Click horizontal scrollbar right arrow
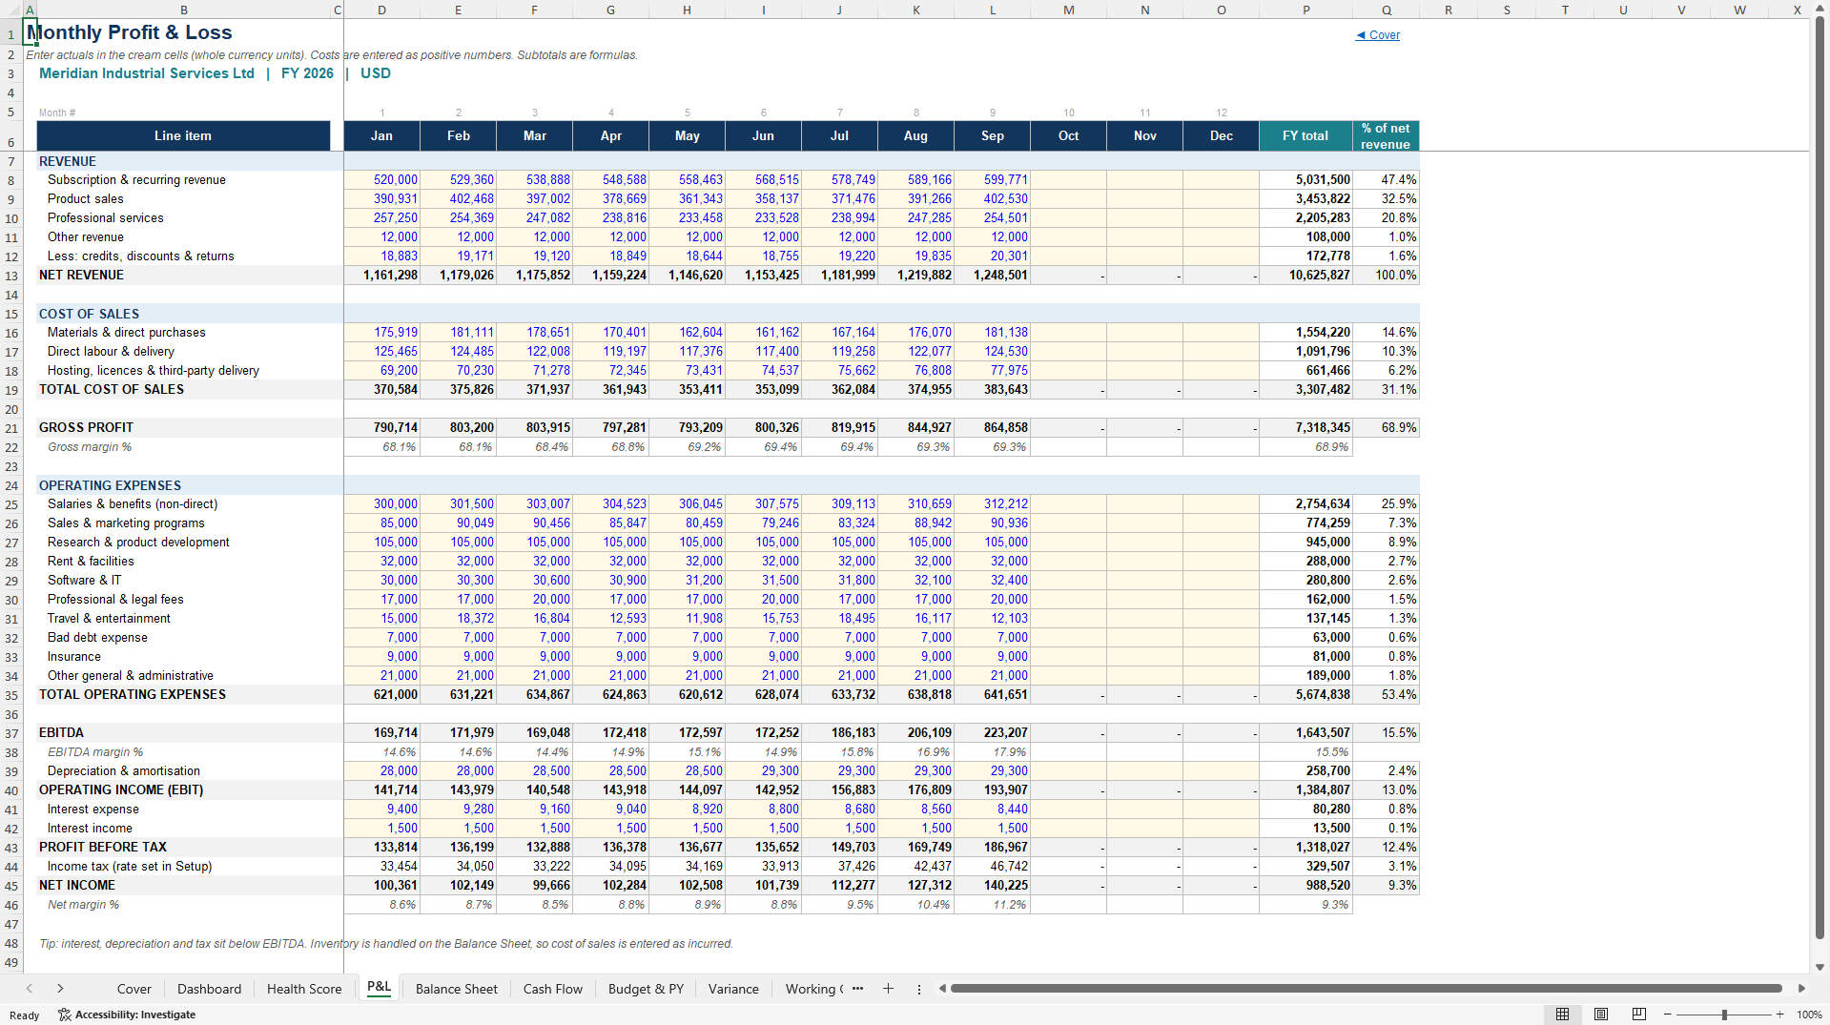This screenshot has width=1830, height=1025. coord(1801,989)
